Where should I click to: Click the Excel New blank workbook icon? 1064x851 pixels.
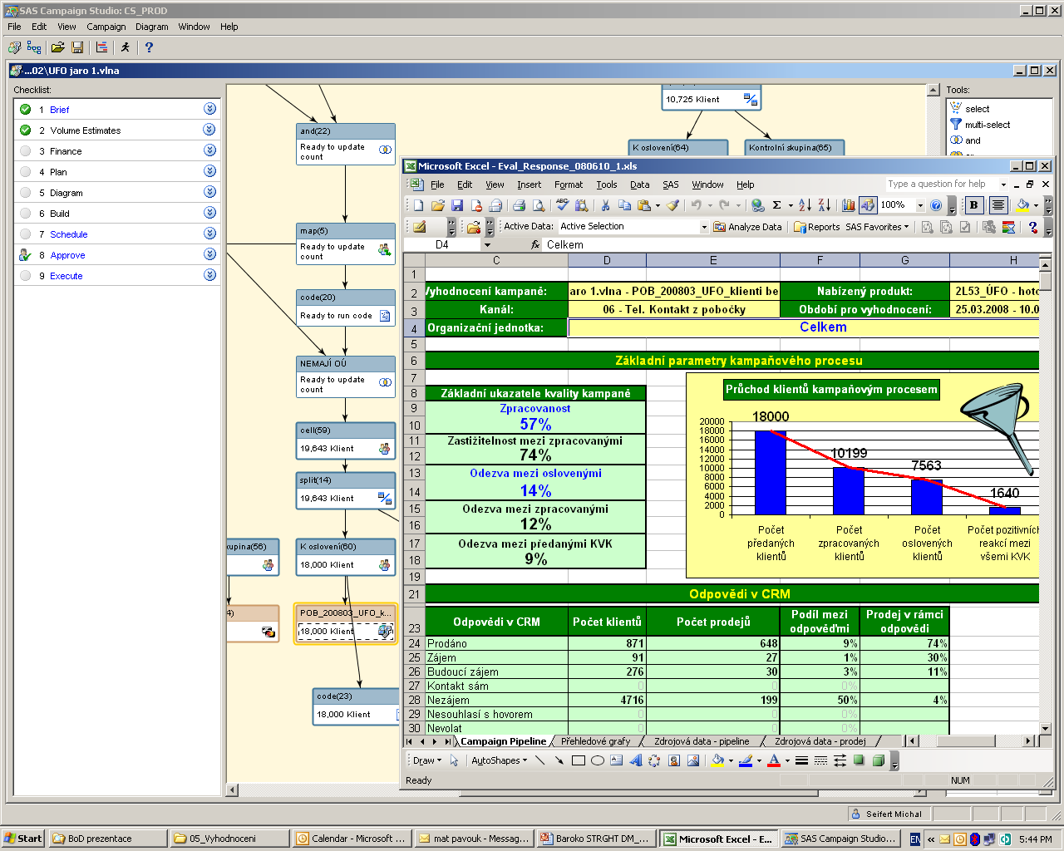[418, 205]
